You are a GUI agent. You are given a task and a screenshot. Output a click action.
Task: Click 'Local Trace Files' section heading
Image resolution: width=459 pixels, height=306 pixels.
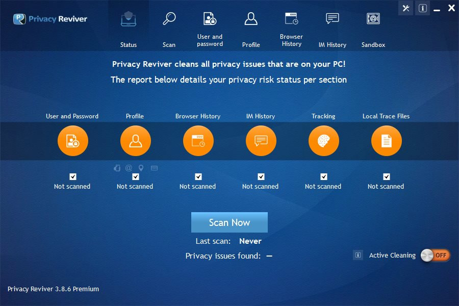(386, 116)
